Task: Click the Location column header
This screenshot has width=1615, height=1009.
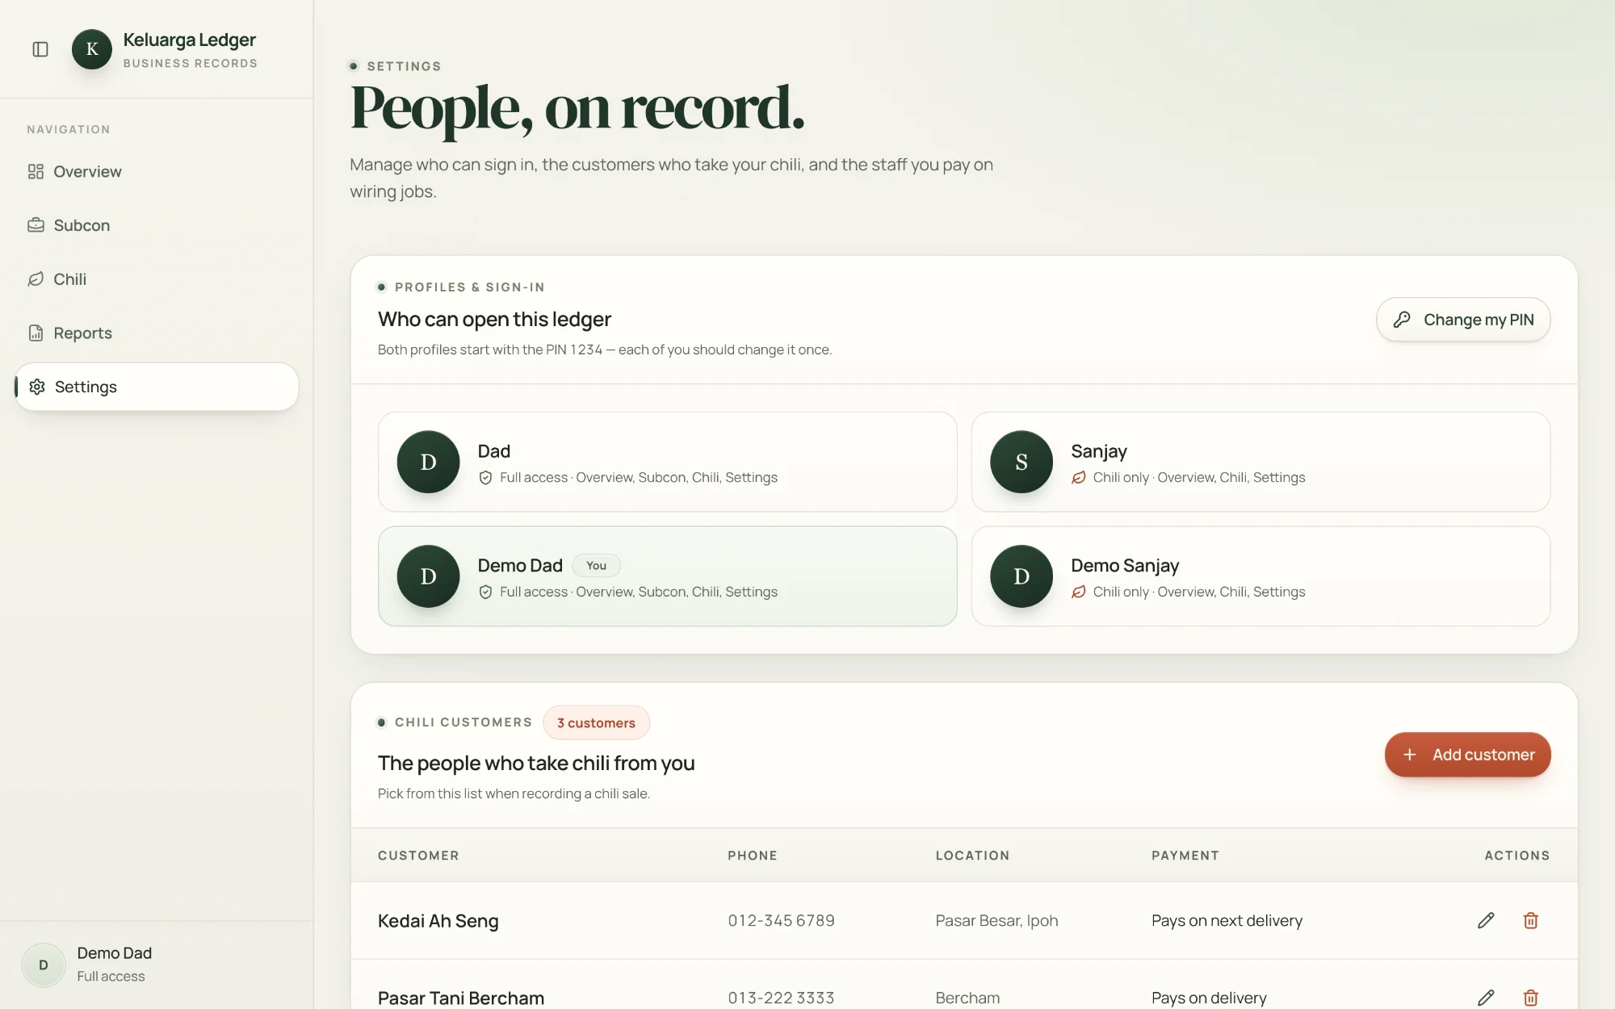Action: [x=972, y=856]
